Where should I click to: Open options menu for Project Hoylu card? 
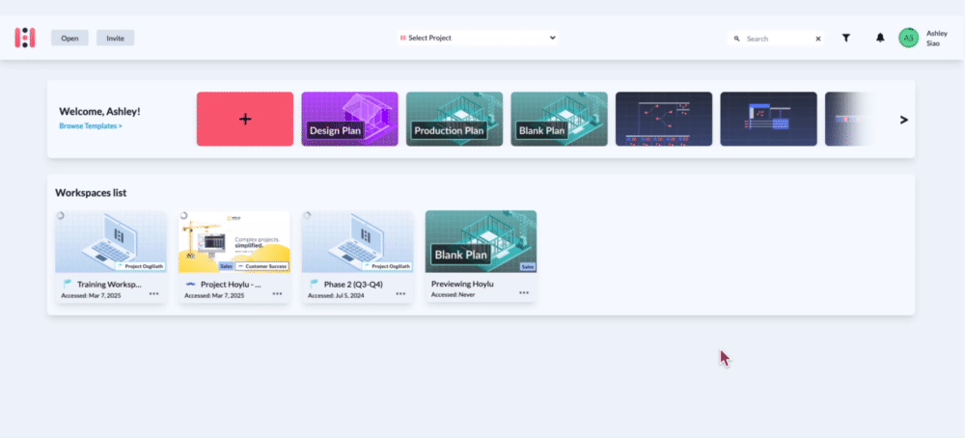click(277, 293)
